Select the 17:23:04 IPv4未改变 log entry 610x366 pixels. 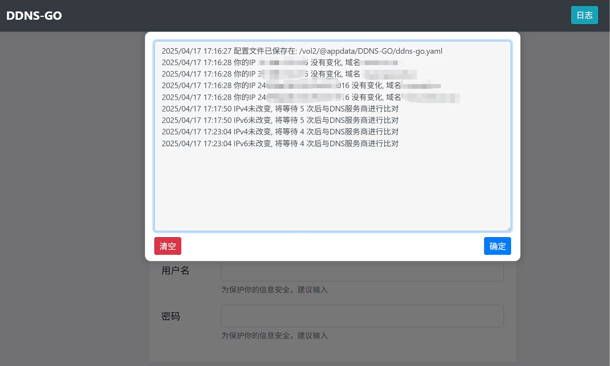[x=280, y=132]
